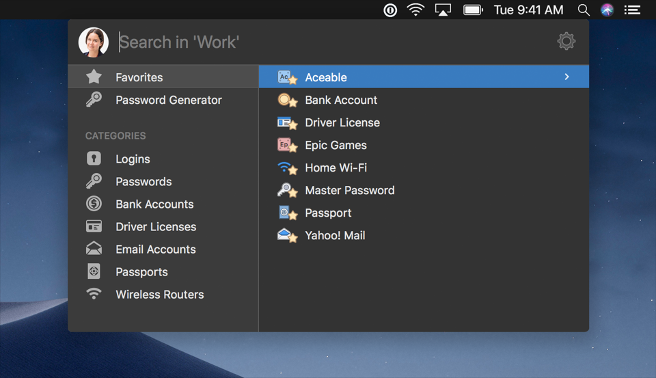The width and height of the screenshot is (656, 378).
Task: Open the Wireless Routers label
Action: (159, 295)
